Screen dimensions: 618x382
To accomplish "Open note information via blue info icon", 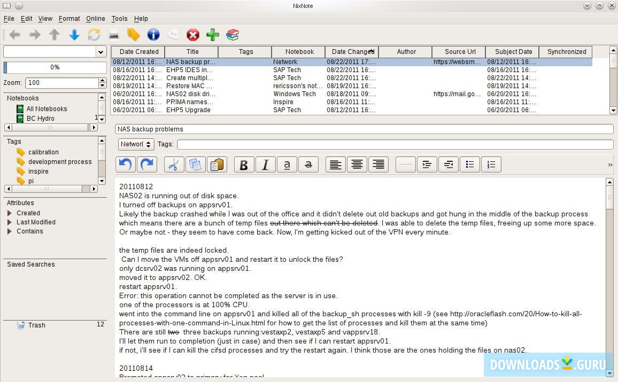I will (153, 35).
